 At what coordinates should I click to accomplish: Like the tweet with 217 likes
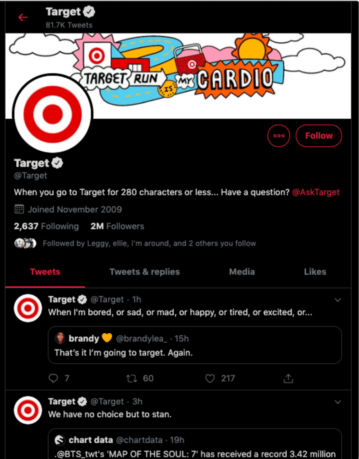click(210, 378)
